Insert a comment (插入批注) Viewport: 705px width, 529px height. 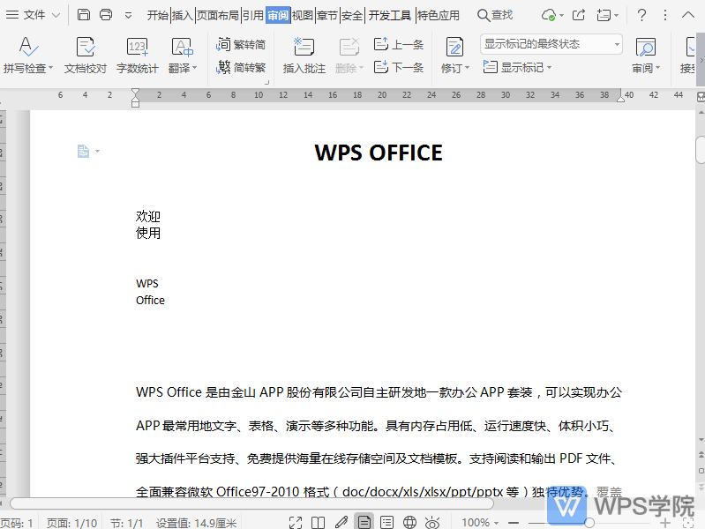304,55
